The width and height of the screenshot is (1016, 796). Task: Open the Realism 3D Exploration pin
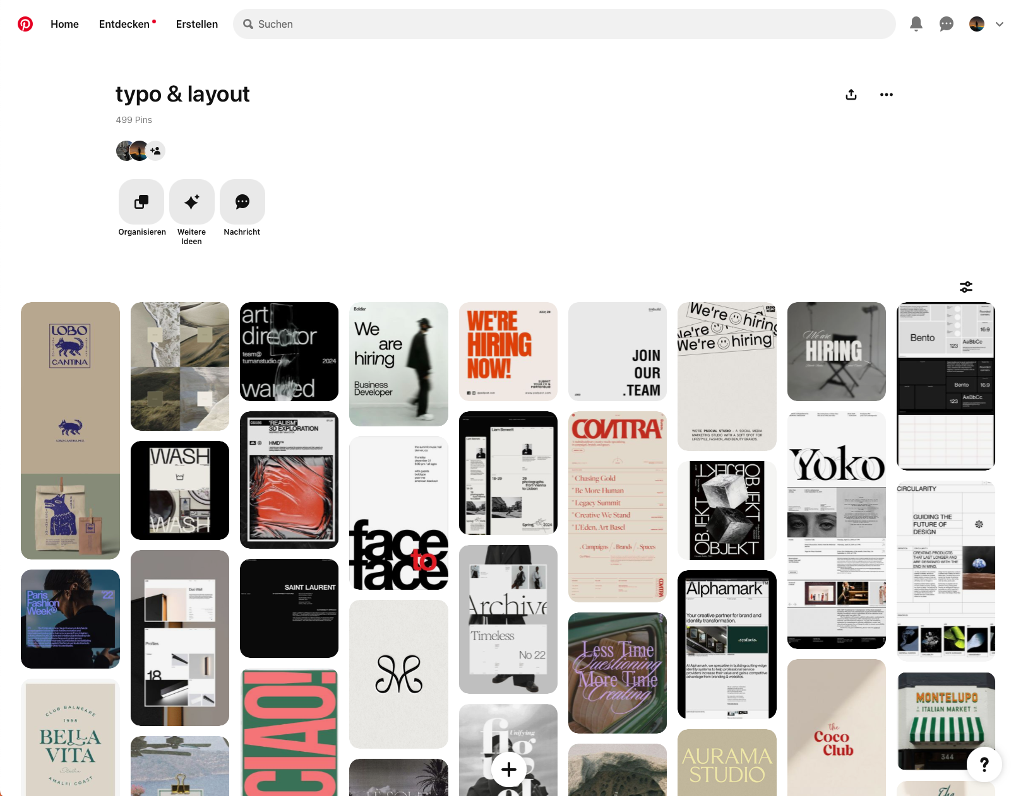click(289, 480)
